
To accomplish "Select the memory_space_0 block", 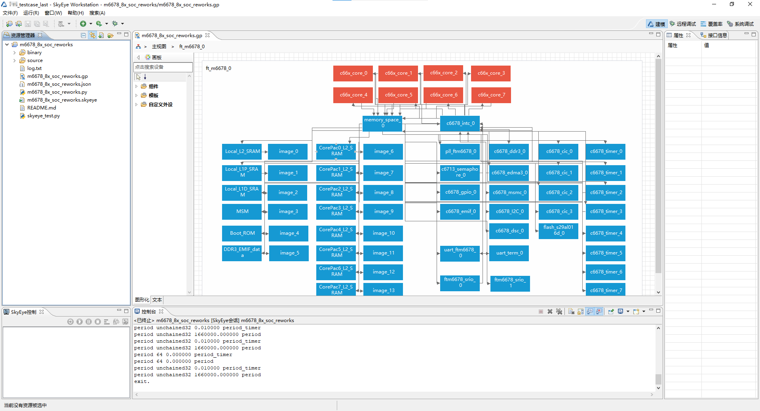I will click(x=382, y=123).
